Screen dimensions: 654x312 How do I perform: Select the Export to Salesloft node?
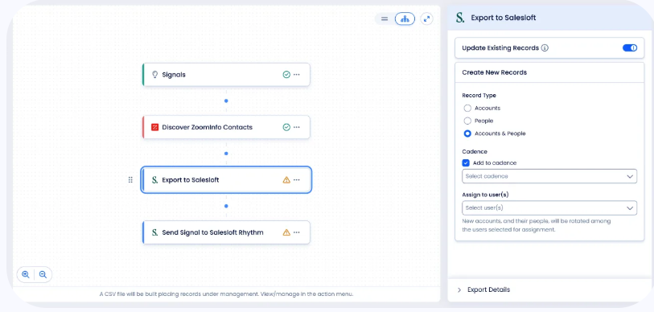226,180
